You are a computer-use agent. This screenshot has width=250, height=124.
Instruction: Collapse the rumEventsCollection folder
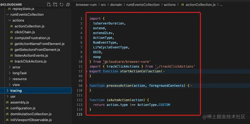click(7, 14)
